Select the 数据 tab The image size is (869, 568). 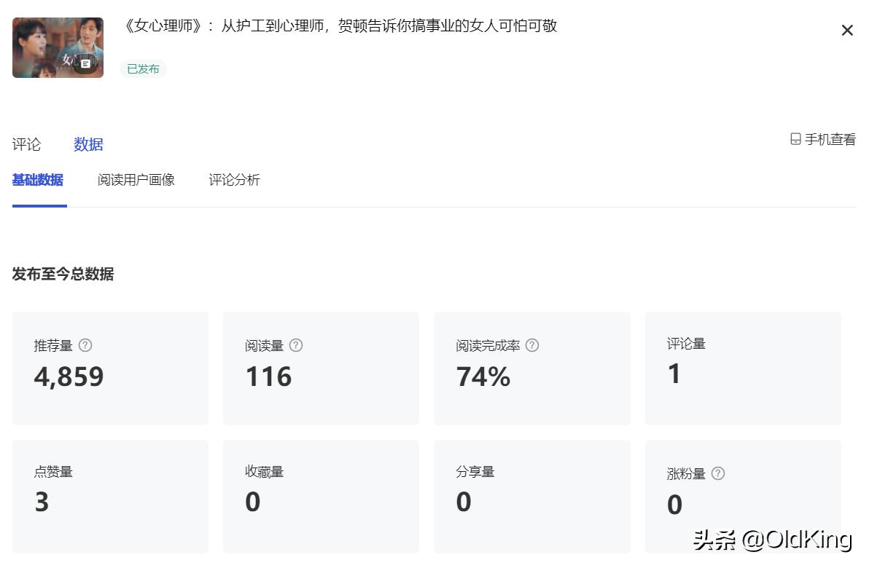(x=88, y=144)
